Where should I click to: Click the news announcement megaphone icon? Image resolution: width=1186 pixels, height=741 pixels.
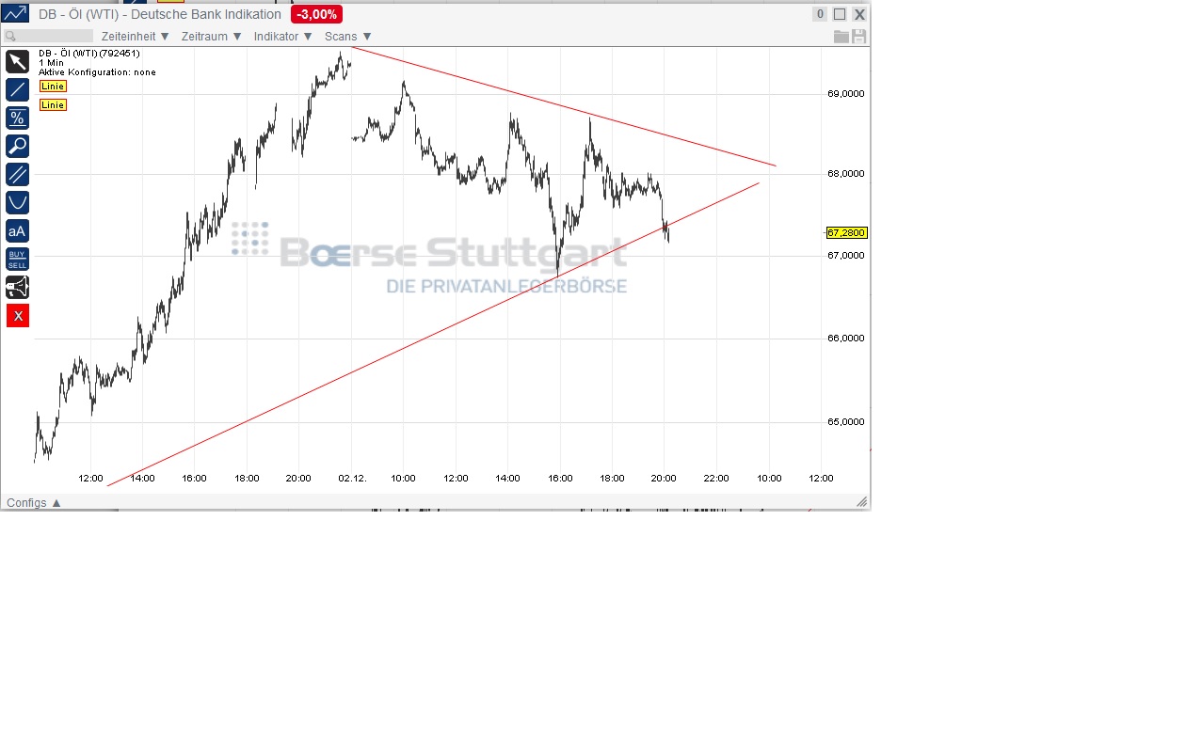[17, 287]
